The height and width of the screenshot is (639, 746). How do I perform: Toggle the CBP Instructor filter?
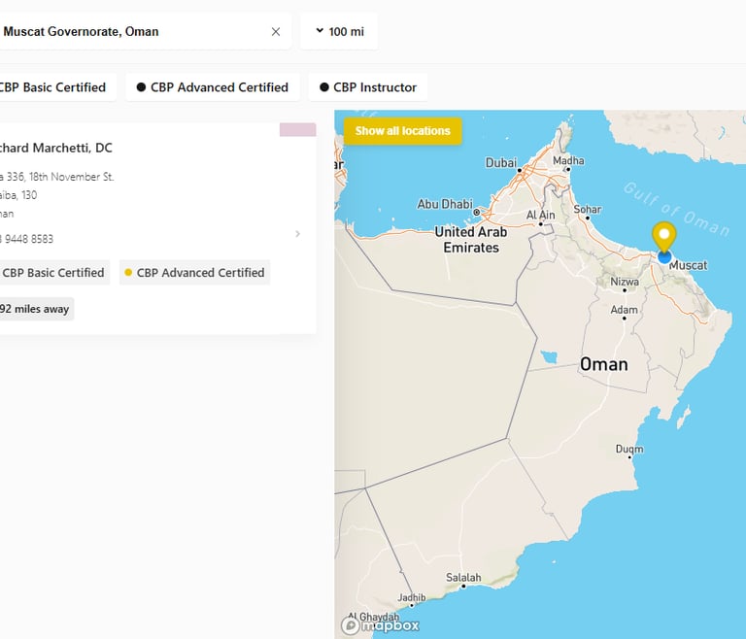point(368,87)
